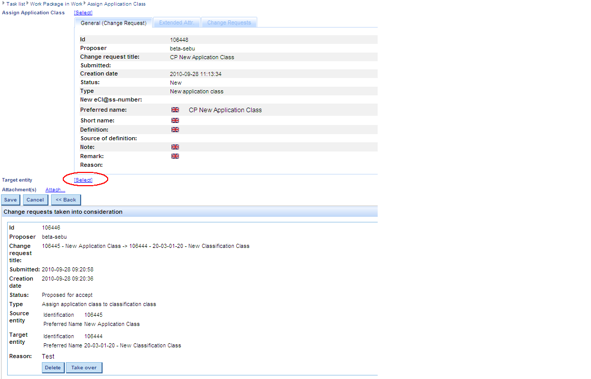Click the UK flag in the Note row
The image size is (591, 379).
click(175, 147)
